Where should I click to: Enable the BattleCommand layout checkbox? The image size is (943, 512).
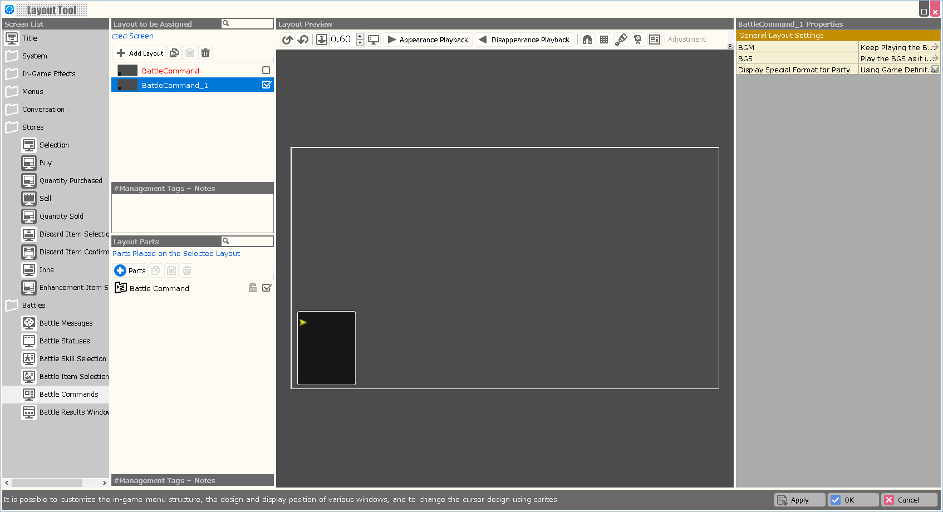point(266,70)
